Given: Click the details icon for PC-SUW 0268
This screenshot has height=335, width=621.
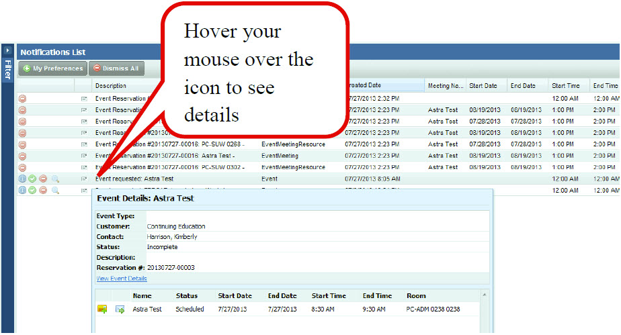Looking at the screenshot, I should (x=84, y=144).
